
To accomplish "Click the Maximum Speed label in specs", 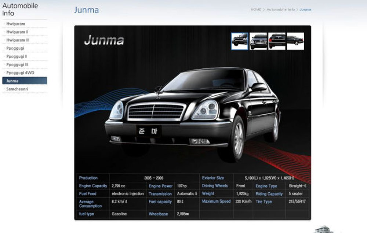I will pos(216,201).
